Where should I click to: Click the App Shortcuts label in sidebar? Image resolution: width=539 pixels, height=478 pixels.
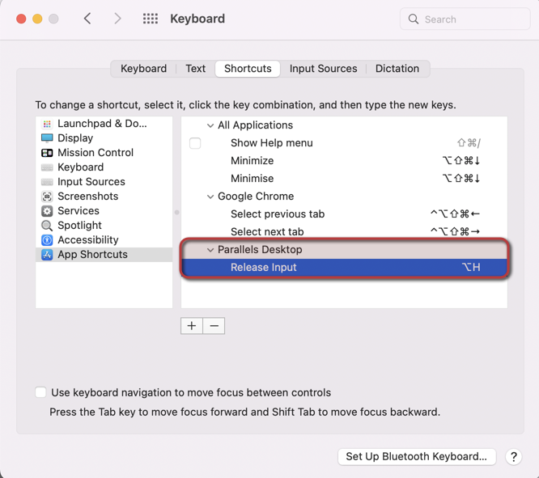pos(93,255)
